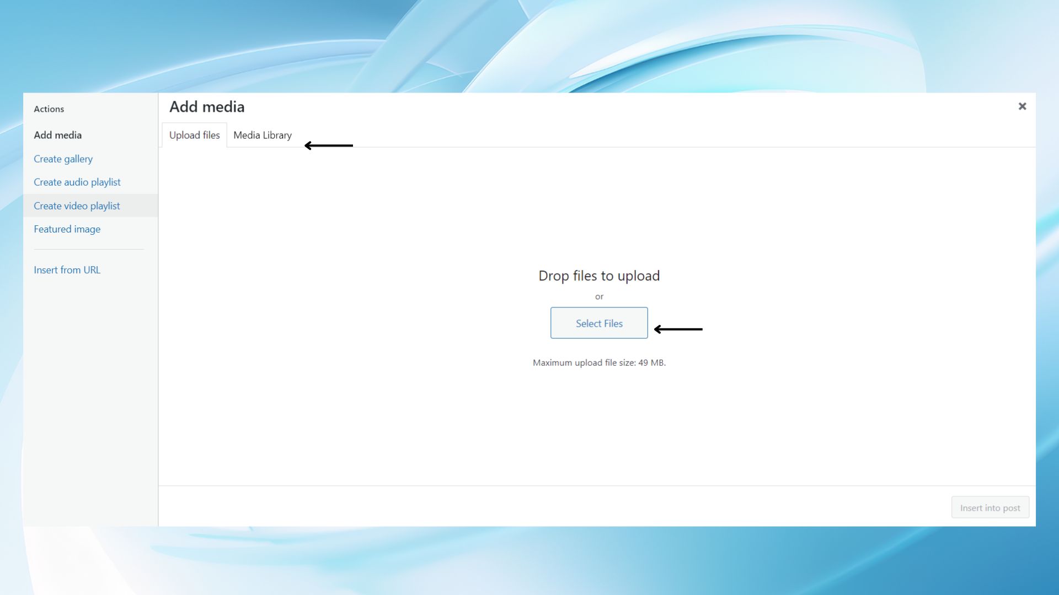The width and height of the screenshot is (1059, 595).
Task: Upload a file using Select Files
Action: [x=599, y=323]
